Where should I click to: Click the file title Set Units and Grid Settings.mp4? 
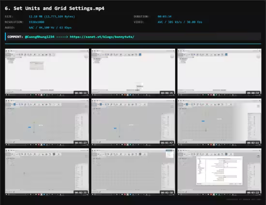[x=59, y=8]
